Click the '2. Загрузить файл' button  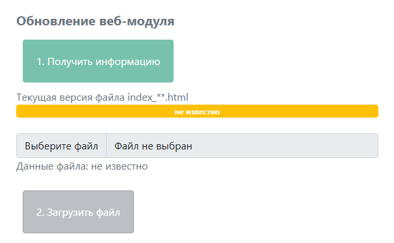(78, 212)
